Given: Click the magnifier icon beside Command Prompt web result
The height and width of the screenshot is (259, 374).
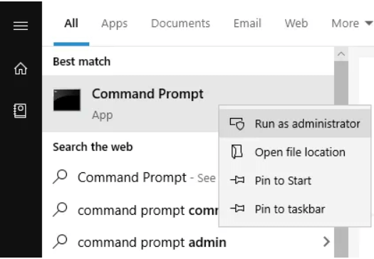Looking at the screenshot, I should (60, 176).
